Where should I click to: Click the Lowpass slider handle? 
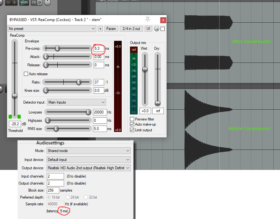[88, 112]
